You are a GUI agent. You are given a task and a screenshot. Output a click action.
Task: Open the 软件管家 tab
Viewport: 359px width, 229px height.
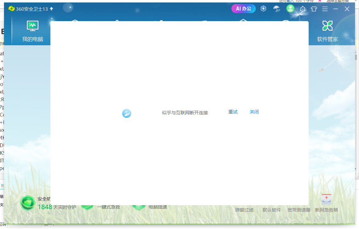(327, 31)
